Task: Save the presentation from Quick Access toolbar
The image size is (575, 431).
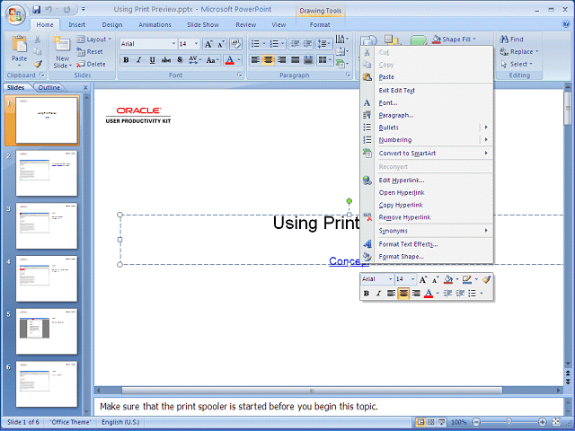Action: click(36, 10)
